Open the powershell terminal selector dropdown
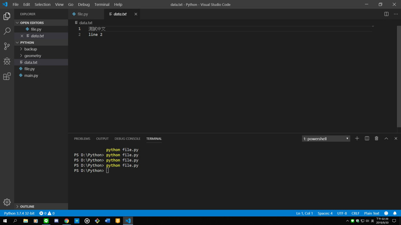401x225 pixels. (326, 139)
